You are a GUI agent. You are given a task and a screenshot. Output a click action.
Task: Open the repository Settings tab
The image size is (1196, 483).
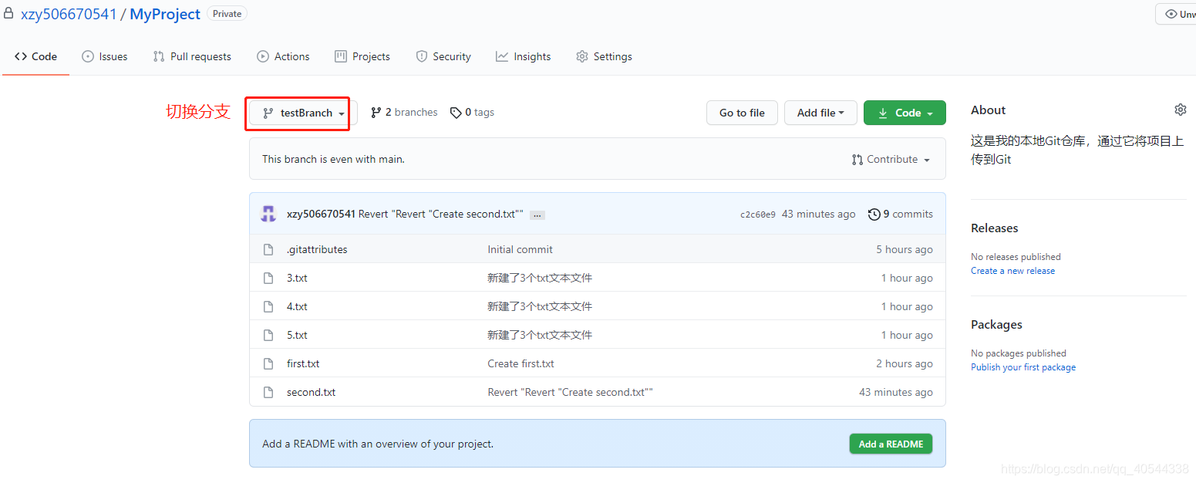(x=604, y=56)
